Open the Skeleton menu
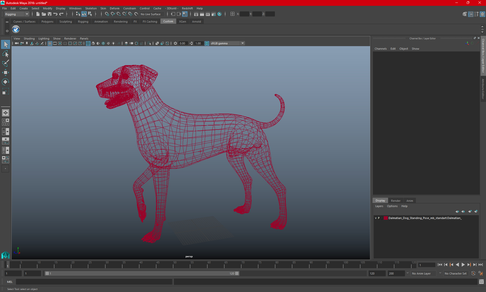The height and width of the screenshot is (292, 486). tap(91, 8)
